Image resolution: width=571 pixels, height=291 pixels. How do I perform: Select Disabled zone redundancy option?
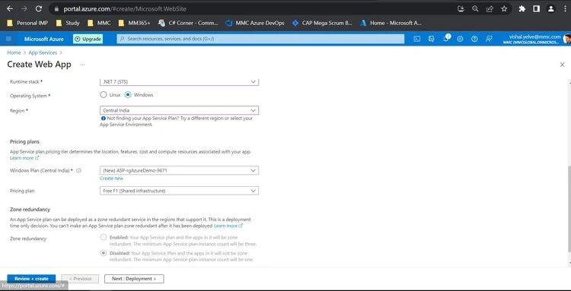[104, 253]
